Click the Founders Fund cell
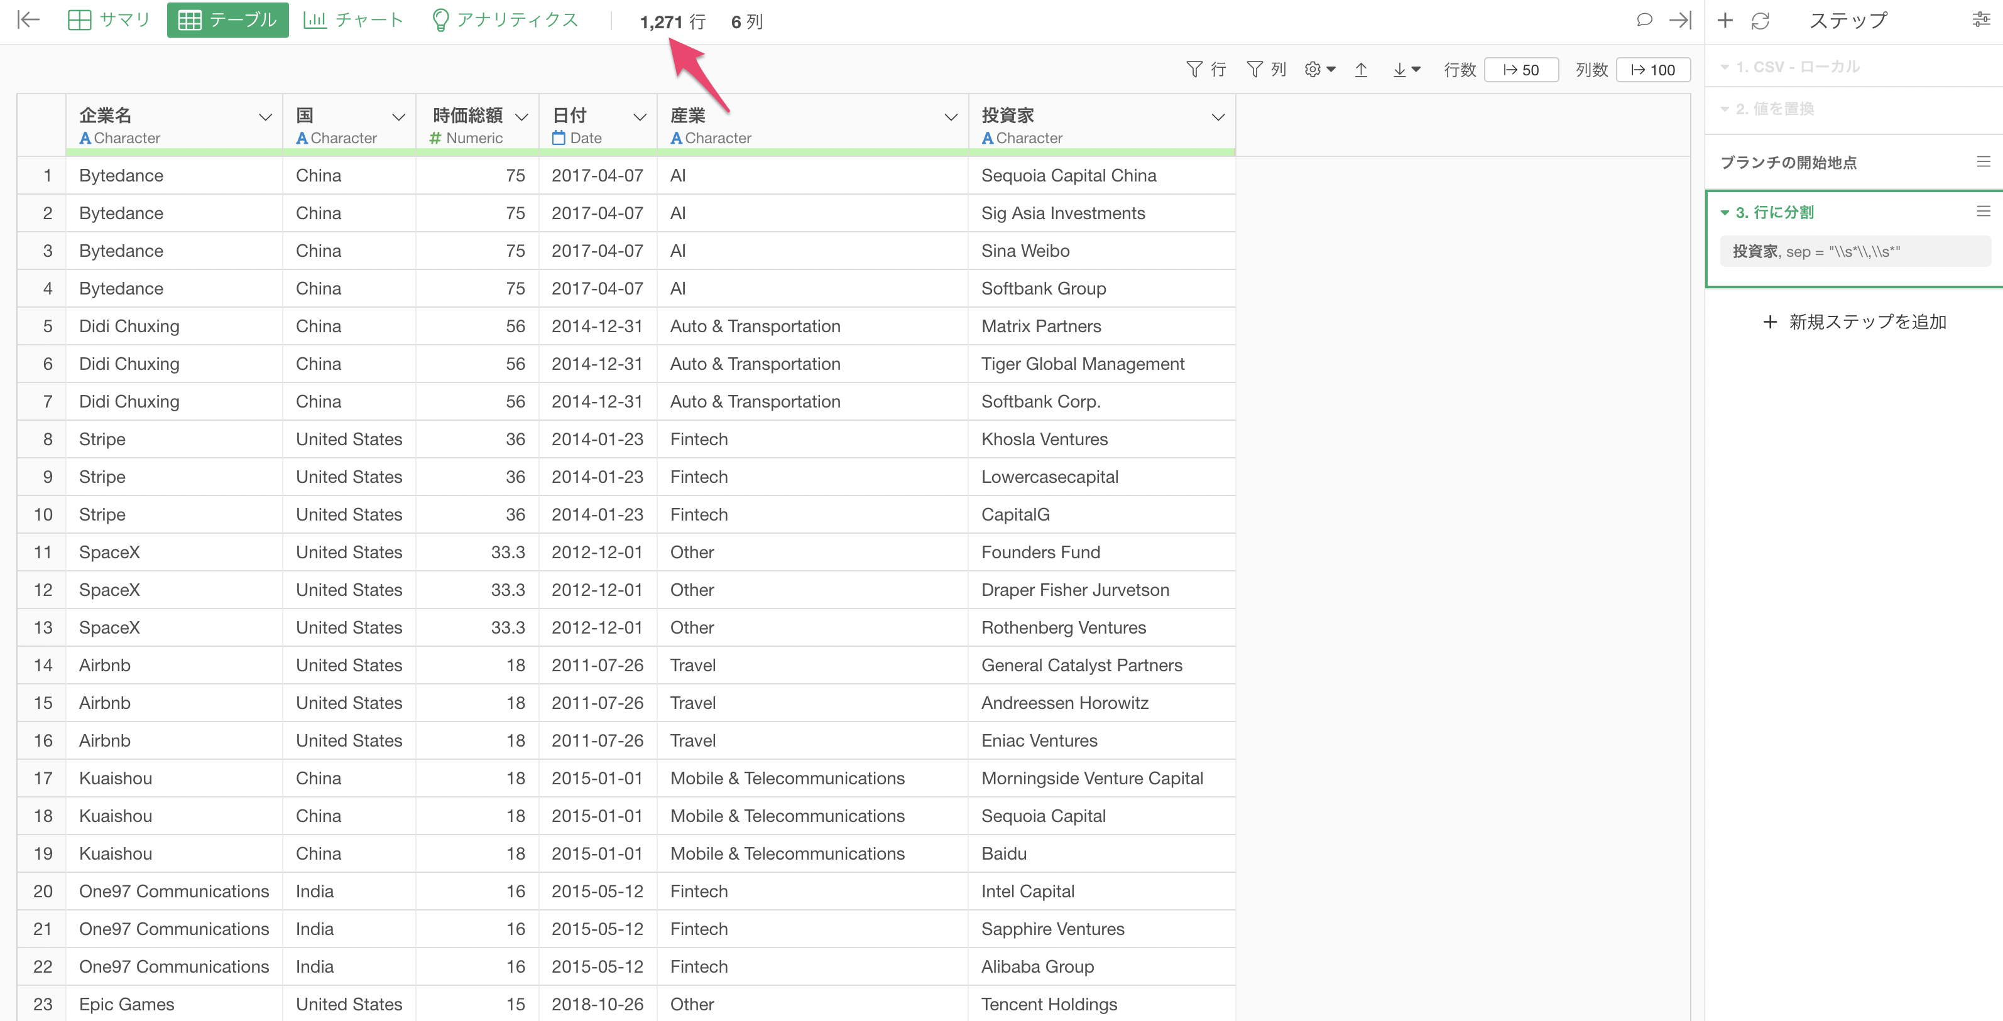 [1102, 553]
